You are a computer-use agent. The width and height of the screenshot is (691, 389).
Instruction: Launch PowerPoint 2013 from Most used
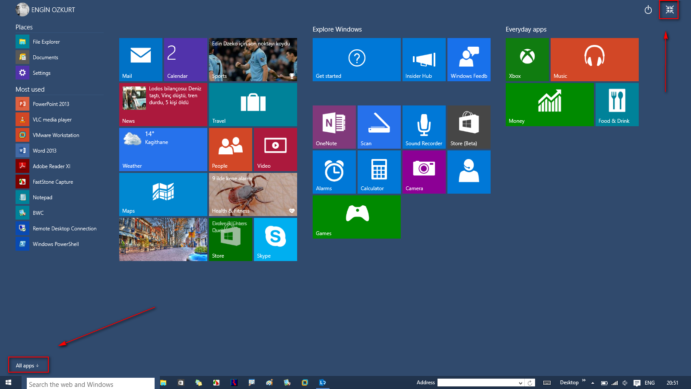pyautogui.click(x=60, y=104)
